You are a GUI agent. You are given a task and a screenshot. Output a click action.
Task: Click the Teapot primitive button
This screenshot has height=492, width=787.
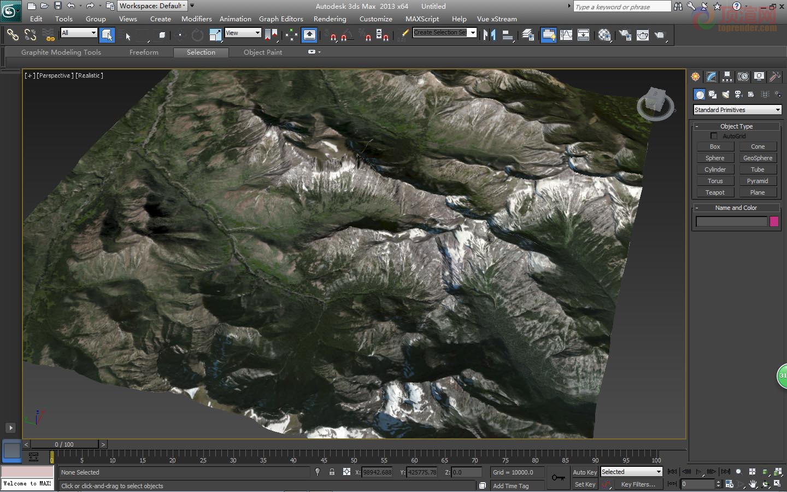point(715,192)
